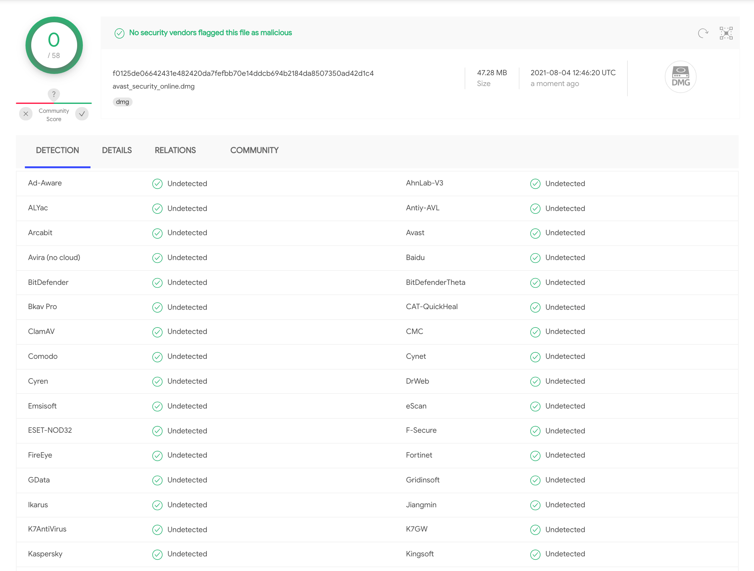Viewport: 754px width, 571px height.
Task: Open the COMMUNITY tab
Action: click(254, 150)
